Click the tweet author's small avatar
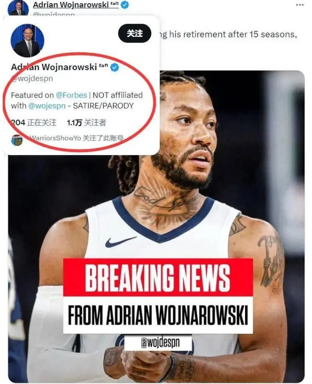The height and width of the screenshot is (384, 312). (x=18, y=8)
